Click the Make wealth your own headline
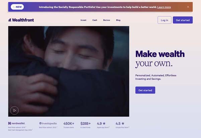Screen dimensions: 201x138 [160, 58]
